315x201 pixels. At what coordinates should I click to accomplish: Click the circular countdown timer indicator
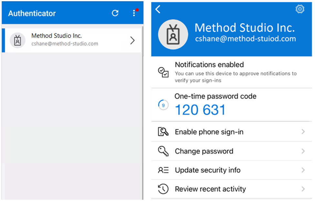[163, 105]
